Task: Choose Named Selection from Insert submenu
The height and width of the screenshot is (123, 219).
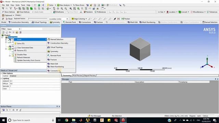Action: coord(61,40)
